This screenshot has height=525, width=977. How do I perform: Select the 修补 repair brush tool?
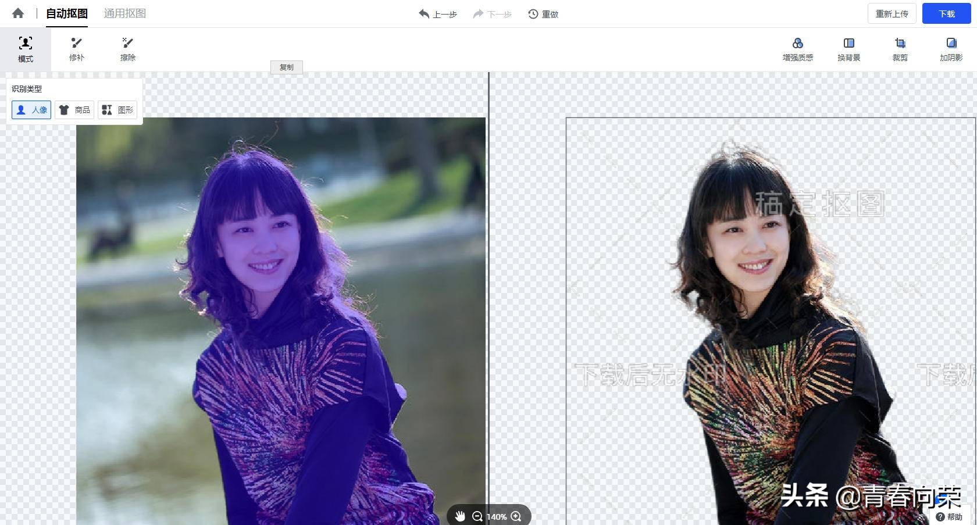pos(77,49)
